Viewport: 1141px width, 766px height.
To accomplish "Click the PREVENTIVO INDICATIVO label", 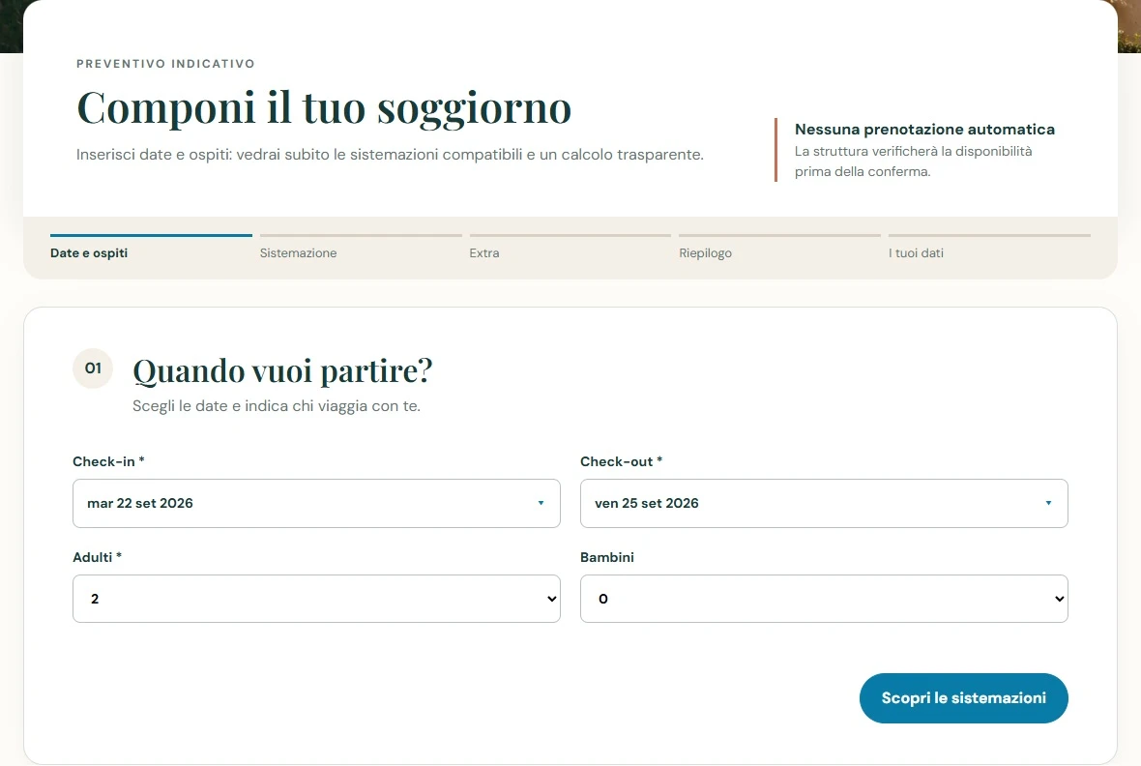I will pyautogui.click(x=166, y=64).
